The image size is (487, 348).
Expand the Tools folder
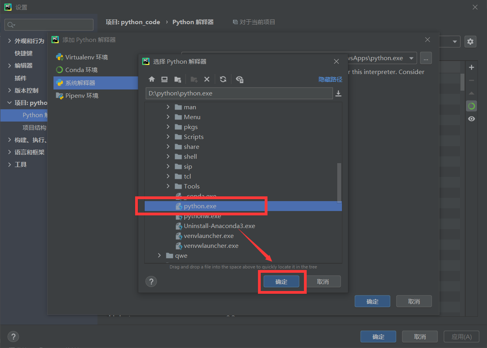pos(168,186)
